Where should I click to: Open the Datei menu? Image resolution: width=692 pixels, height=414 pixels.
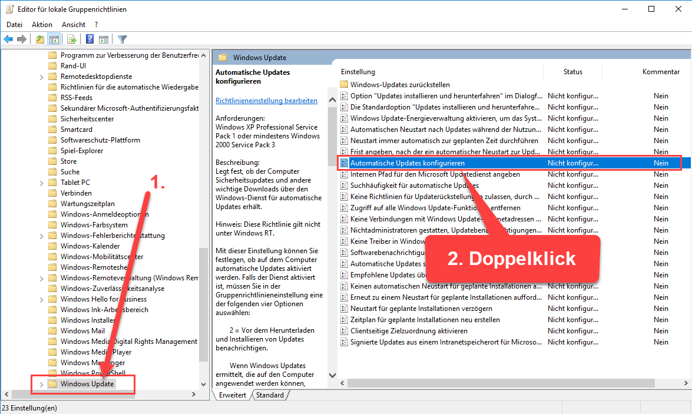click(x=14, y=25)
